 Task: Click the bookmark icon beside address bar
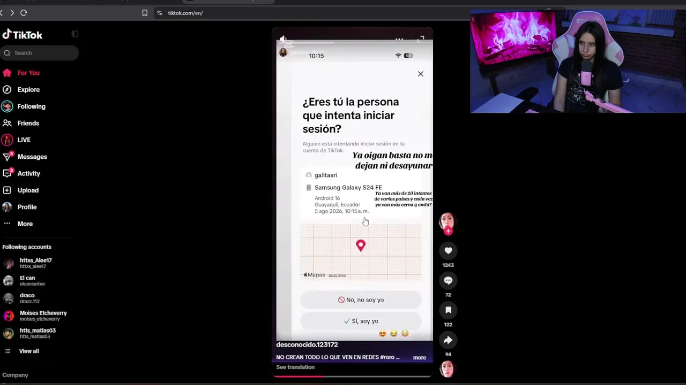(x=145, y=13)
